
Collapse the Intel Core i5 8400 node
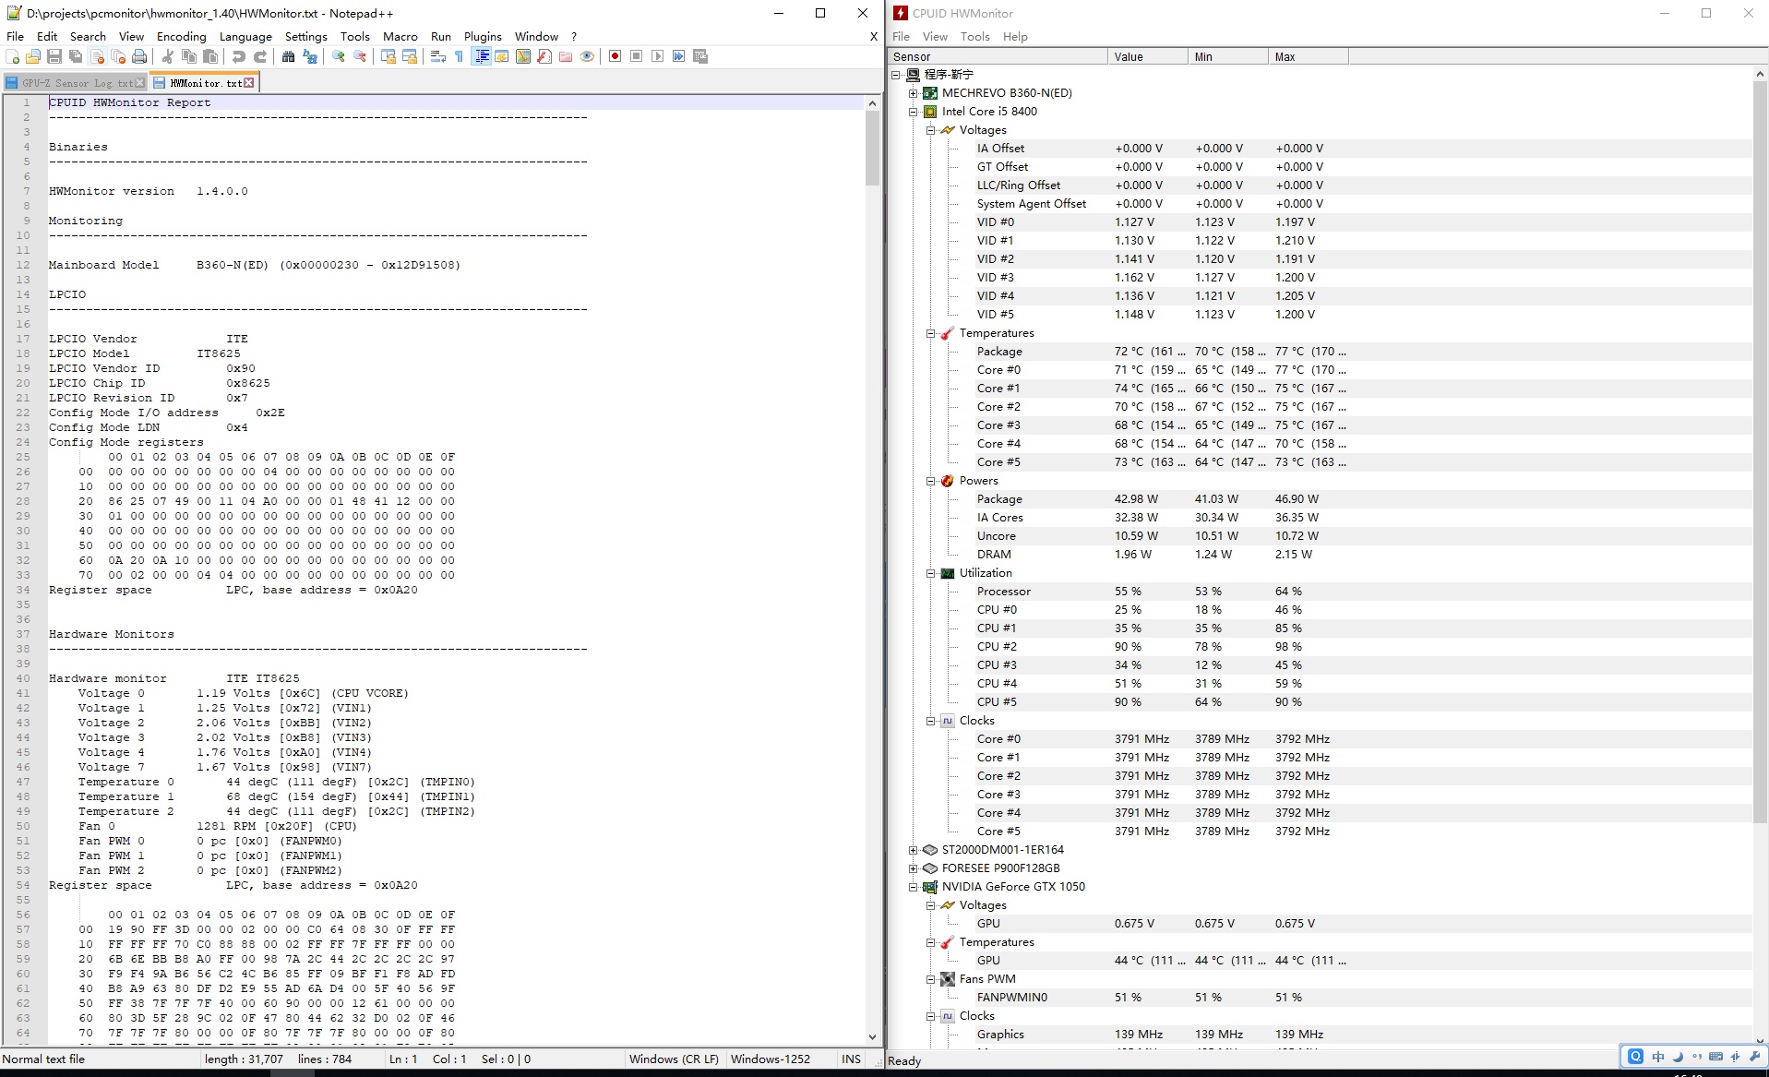tap(914, 112)
